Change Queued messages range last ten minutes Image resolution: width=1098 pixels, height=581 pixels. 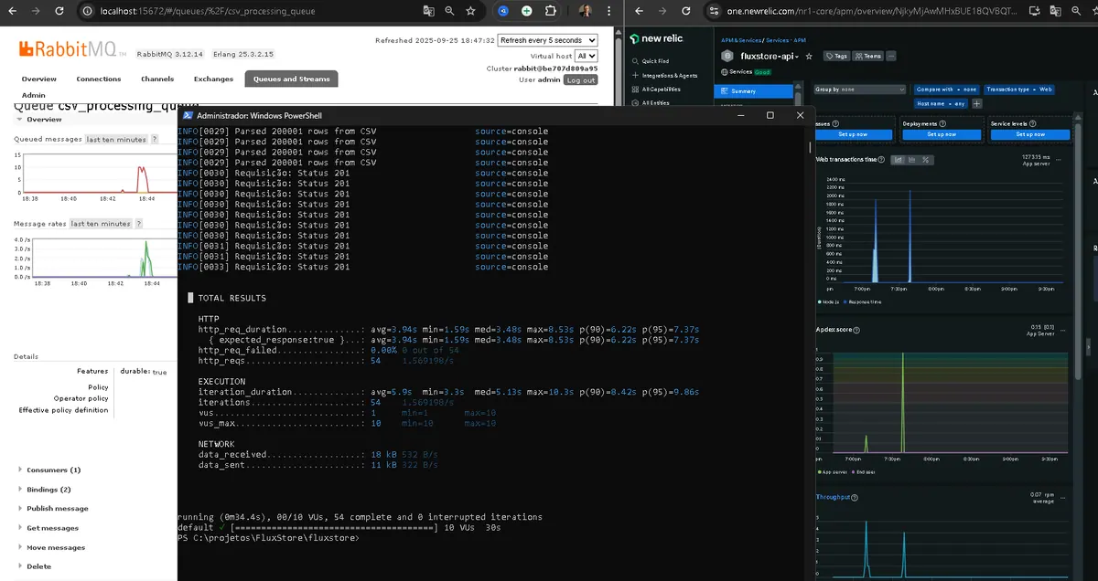(116, 139)
